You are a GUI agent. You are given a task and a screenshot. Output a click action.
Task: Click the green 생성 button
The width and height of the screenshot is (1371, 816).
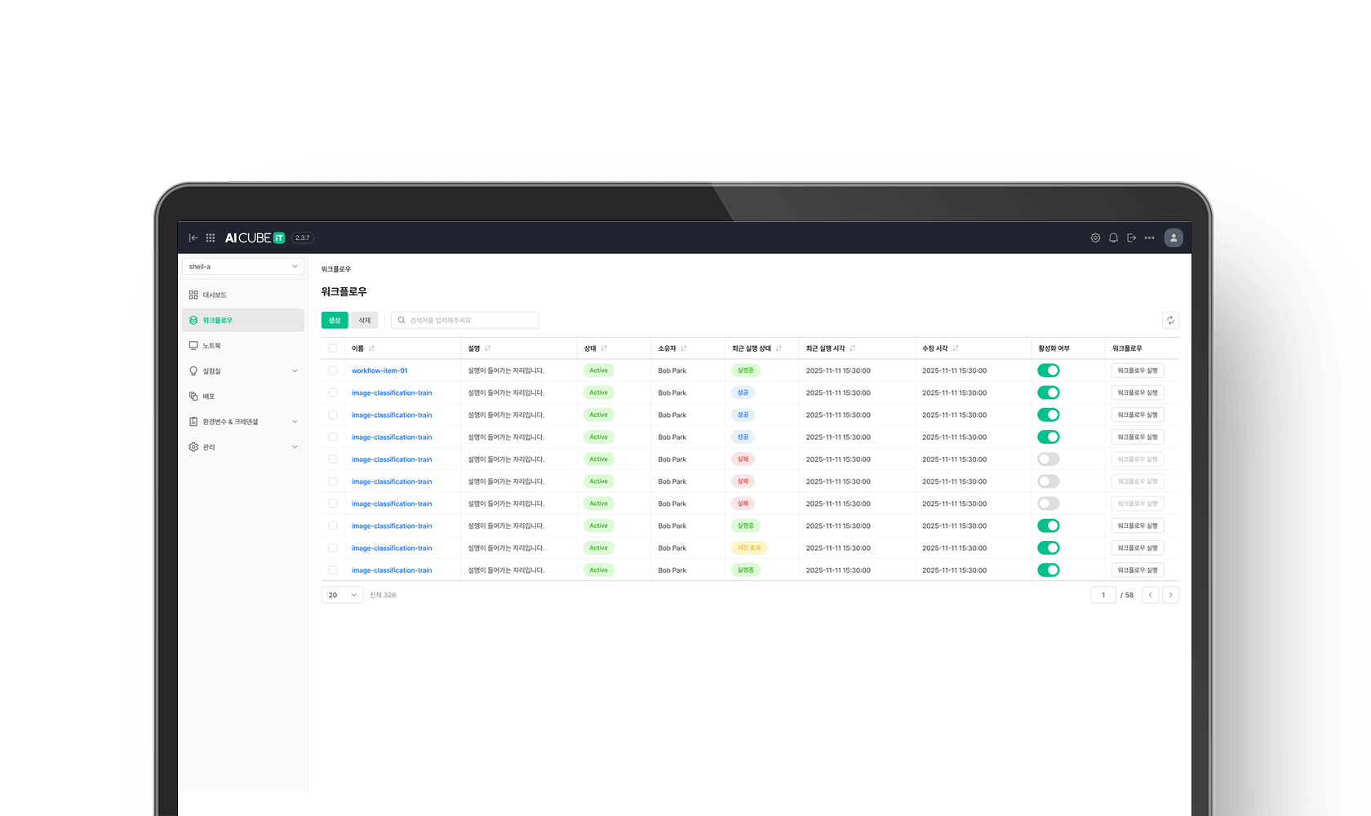coord(335,320)
